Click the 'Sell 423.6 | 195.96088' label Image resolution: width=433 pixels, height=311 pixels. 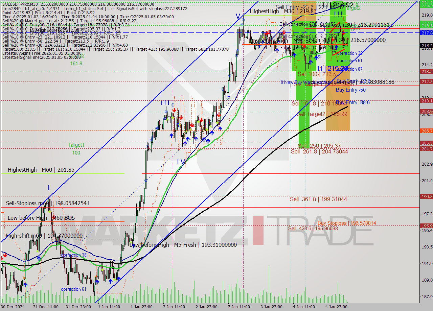click(x=313, y=228)
